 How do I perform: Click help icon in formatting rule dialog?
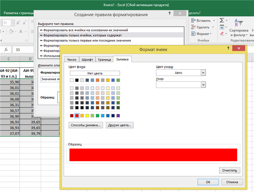[x=169, y=13]
